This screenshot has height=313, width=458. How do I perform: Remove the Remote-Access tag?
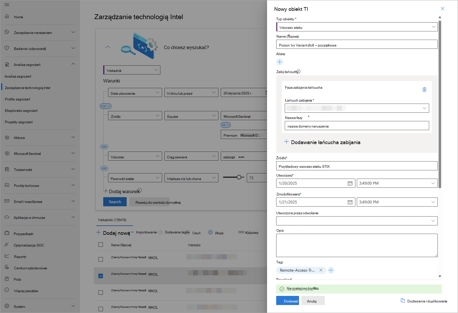coord(321,270)
